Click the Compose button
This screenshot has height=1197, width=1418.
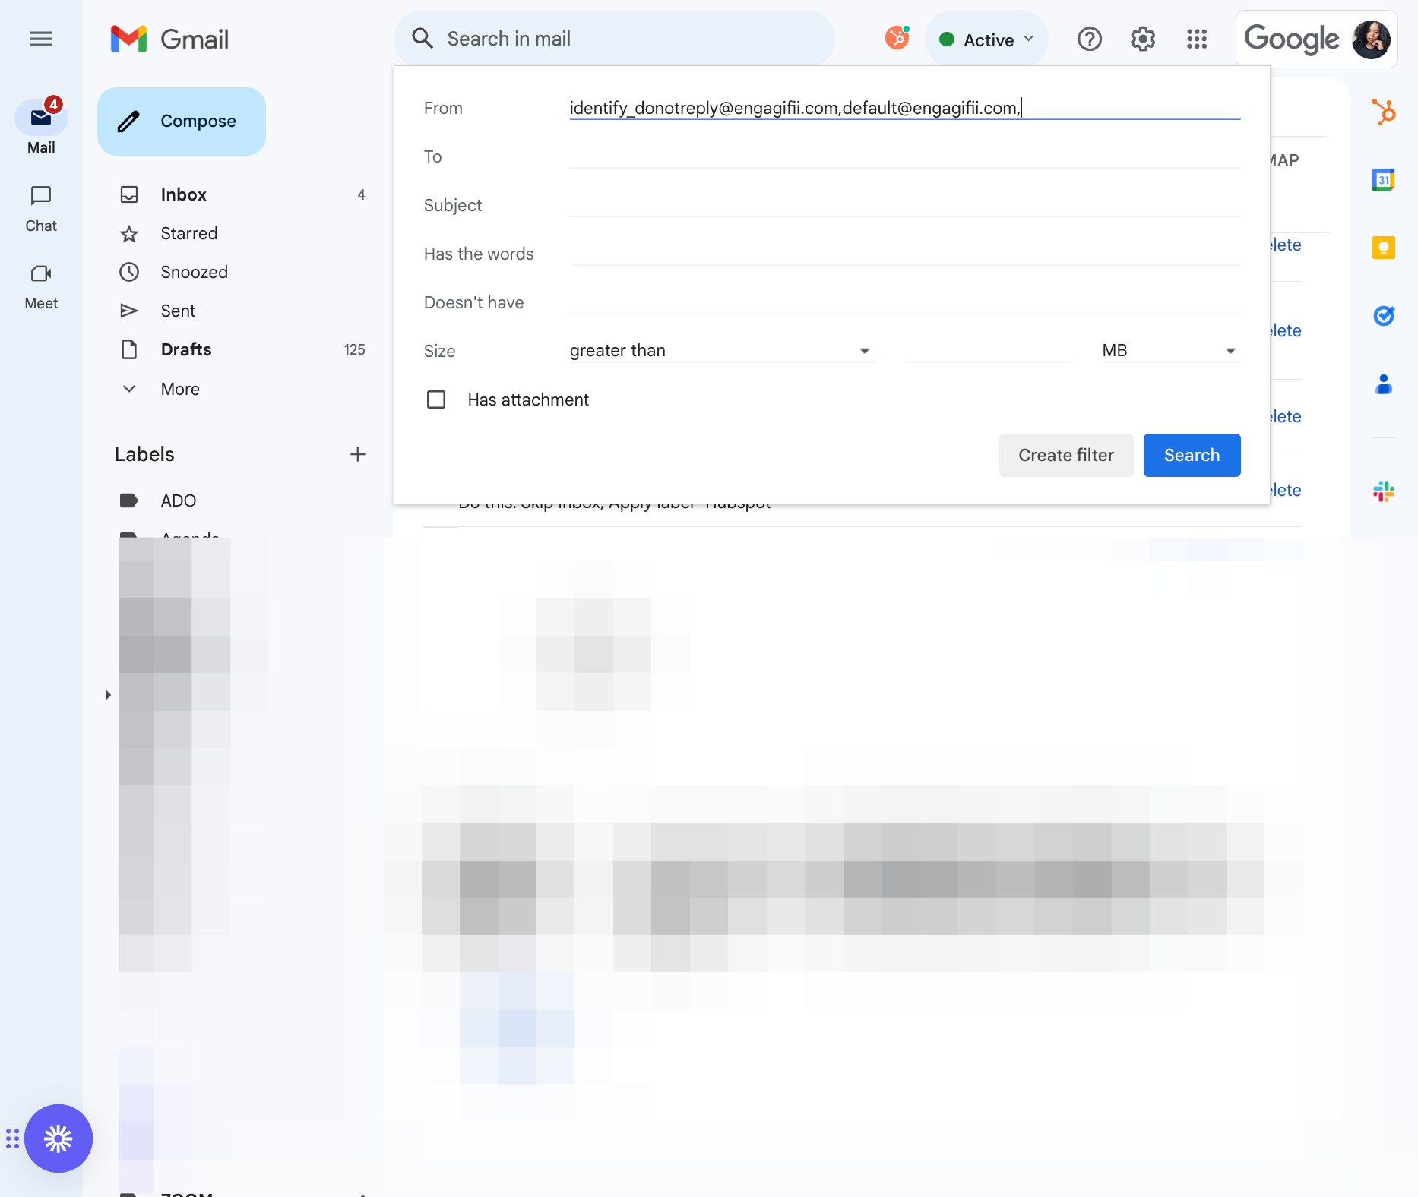(182, 122)
